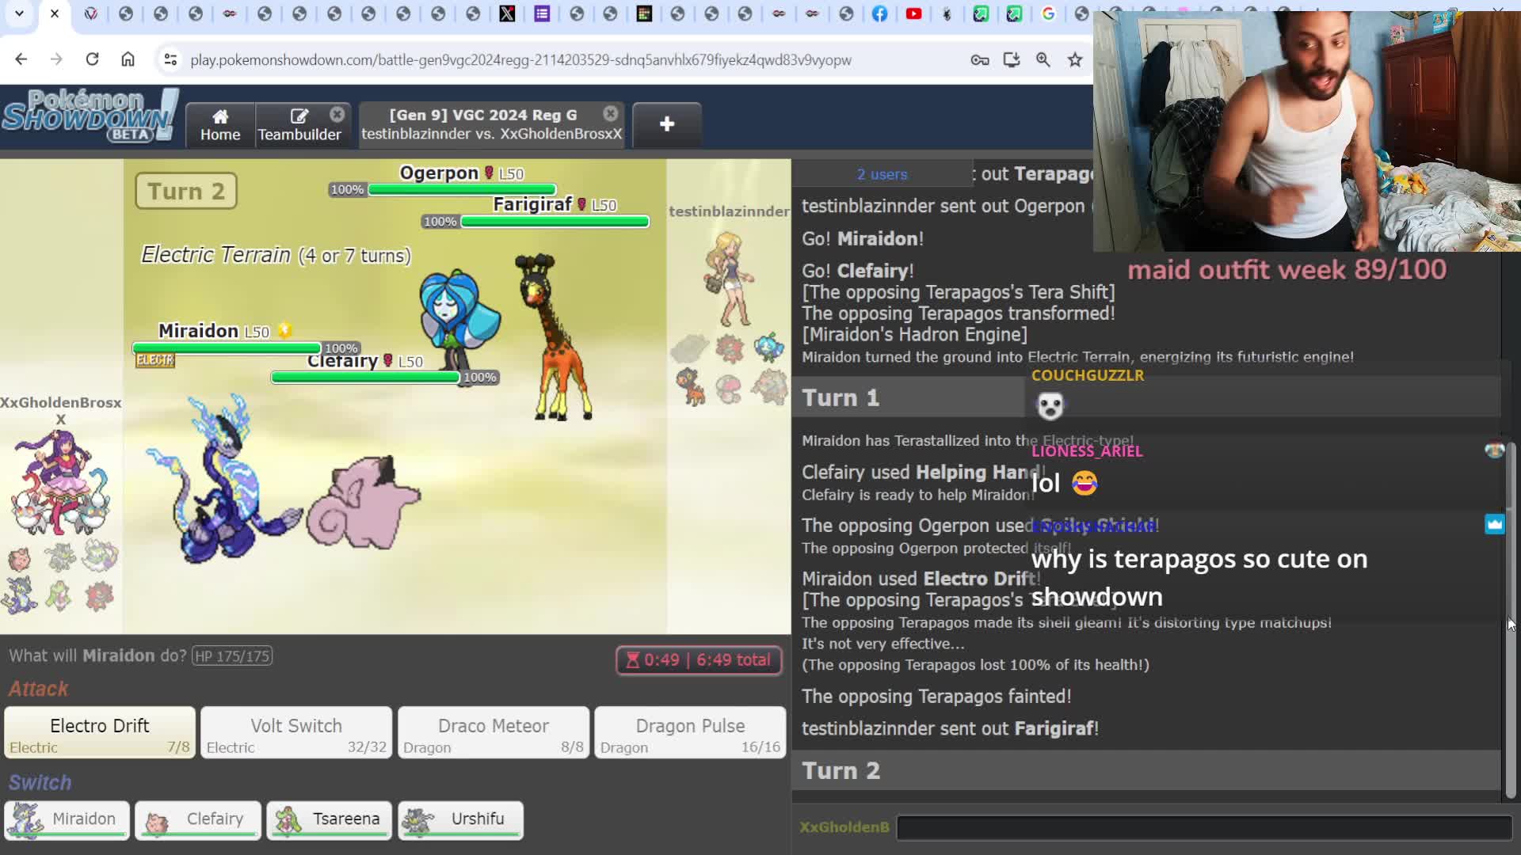The height and width of the screenshot is (855, 1521).
Task: Switch to the Google browser tab
Action: click(1048, 13)
